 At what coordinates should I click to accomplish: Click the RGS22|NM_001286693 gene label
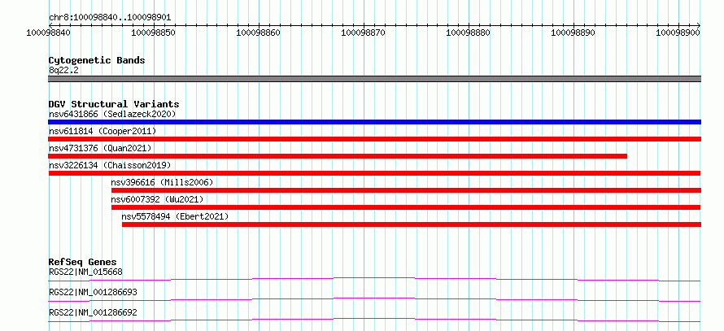(x=93, y=292)
